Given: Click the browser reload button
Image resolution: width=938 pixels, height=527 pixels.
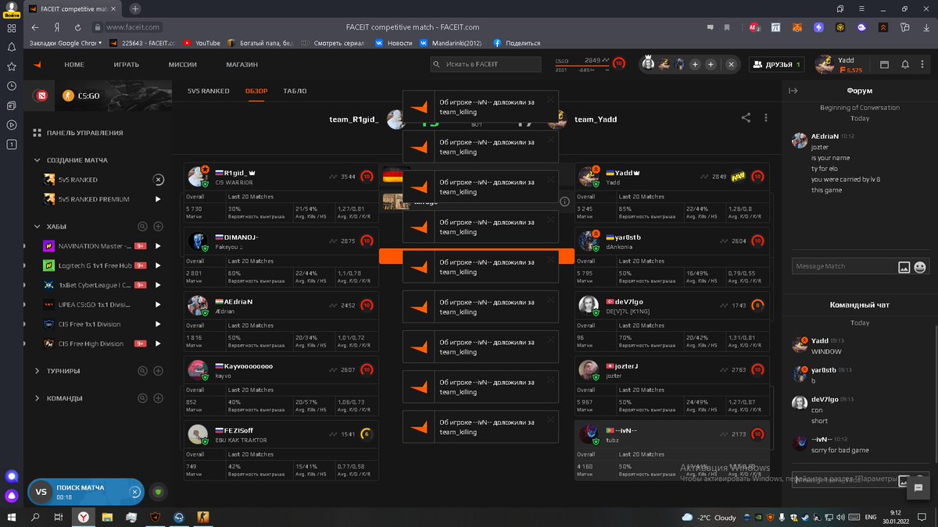Looking at the screenshot, I should [77, 27].
